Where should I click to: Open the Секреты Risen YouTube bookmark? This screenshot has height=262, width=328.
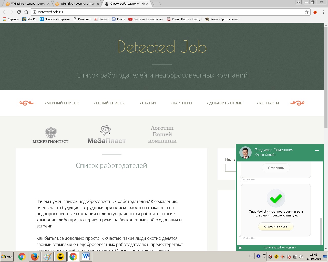pyautogui.click(x=146, y=19)
